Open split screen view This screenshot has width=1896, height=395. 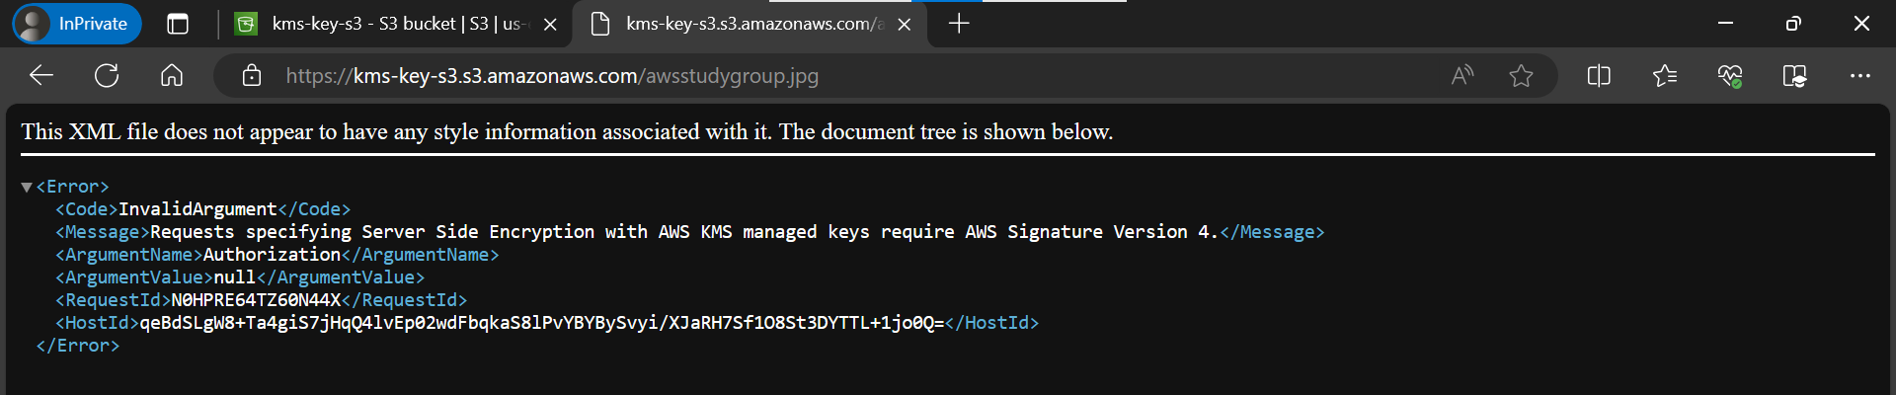pos(1599,75)
